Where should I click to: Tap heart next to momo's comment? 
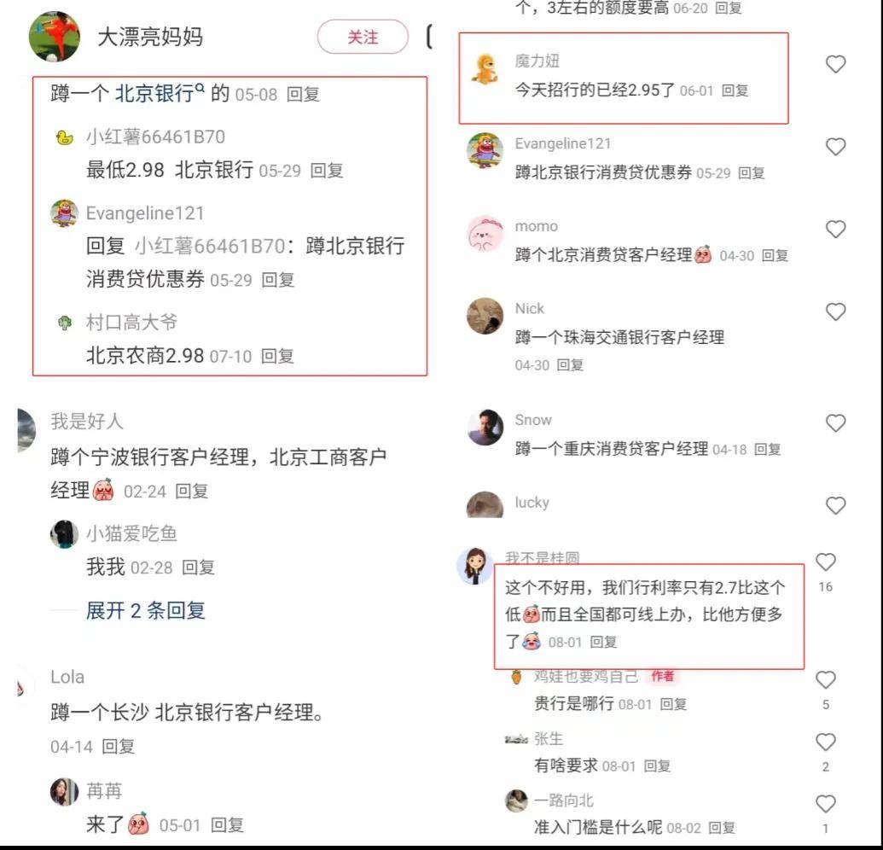tap(836, 230)
